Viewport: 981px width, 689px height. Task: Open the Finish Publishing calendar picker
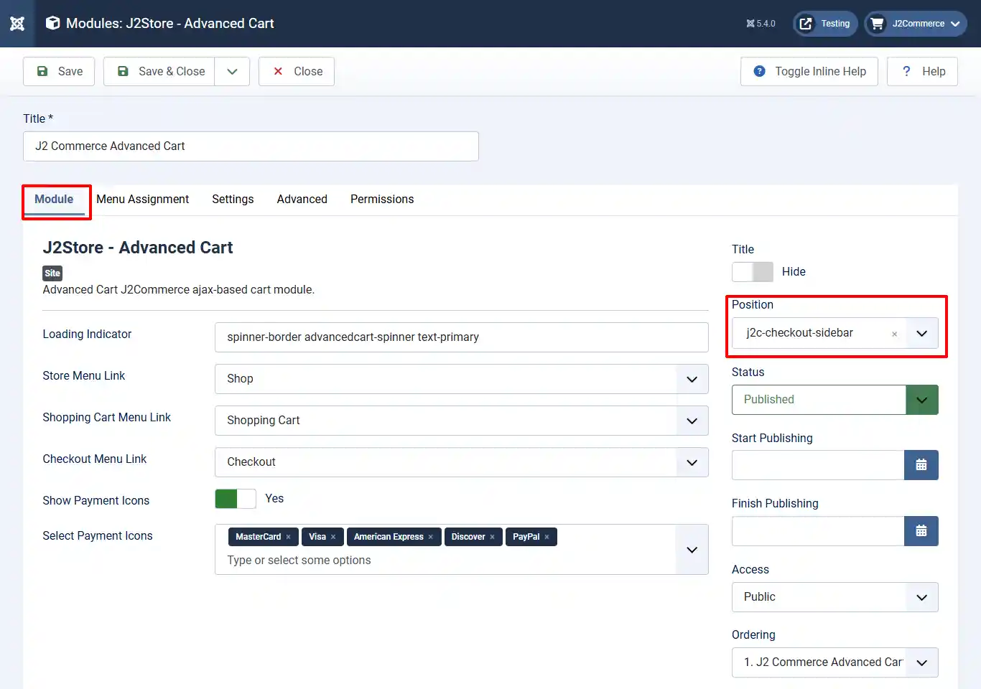click(x=921, y=531)
